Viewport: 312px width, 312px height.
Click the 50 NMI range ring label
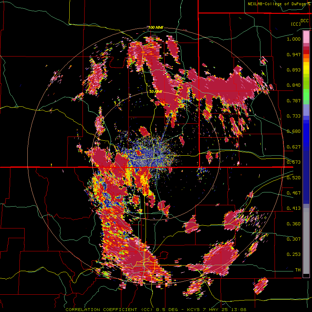(x=156, y=92)
